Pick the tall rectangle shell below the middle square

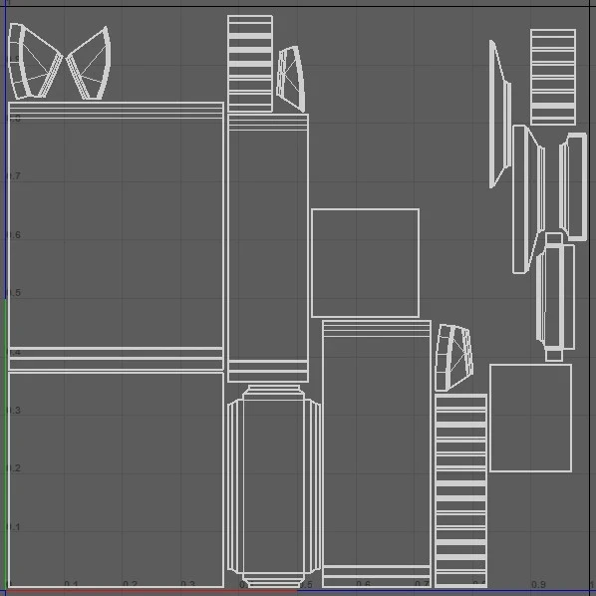377,453
